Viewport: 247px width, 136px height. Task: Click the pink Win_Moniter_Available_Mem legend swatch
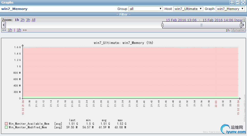click(x=6, y=123)
